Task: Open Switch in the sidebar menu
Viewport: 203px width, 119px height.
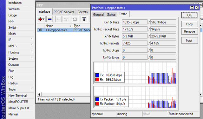Action: click(13, 28)
